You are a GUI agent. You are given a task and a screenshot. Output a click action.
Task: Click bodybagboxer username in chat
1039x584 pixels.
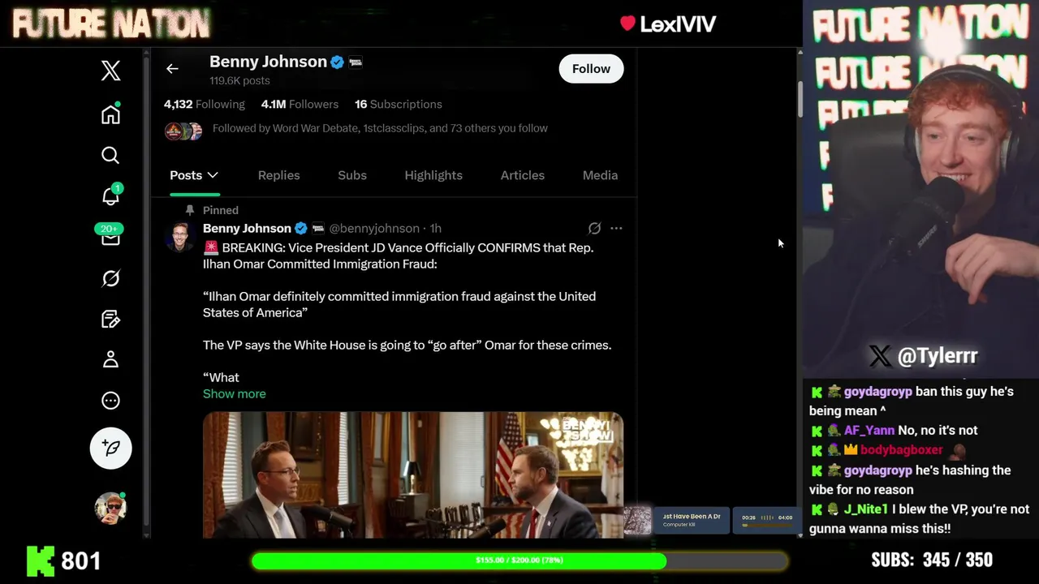901,450
